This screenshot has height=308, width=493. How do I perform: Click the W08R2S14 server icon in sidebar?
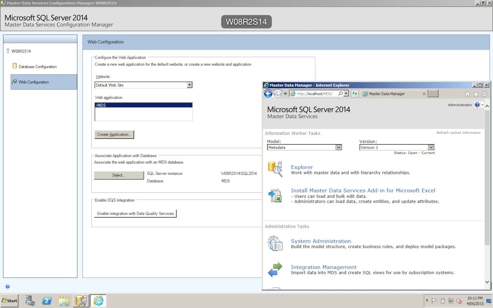click(8, 51)
